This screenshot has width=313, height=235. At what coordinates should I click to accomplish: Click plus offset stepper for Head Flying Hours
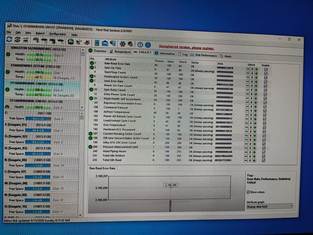254,152
